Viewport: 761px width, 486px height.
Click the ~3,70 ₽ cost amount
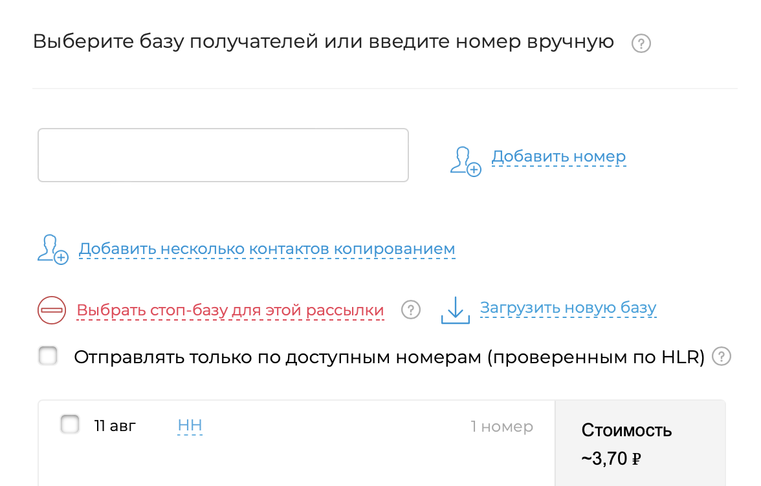point(611,460)
